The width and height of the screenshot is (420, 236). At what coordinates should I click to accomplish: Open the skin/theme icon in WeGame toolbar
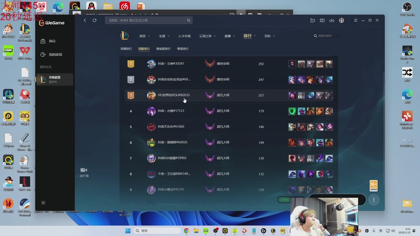[x=341, y=20]
